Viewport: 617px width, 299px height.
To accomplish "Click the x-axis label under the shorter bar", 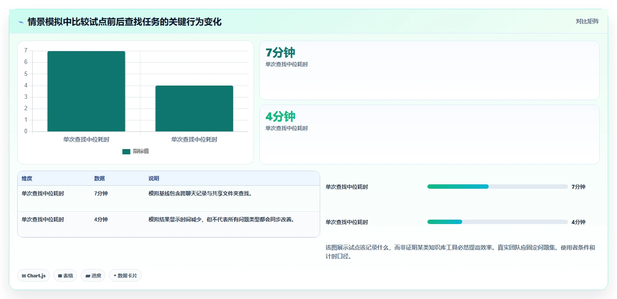I will [x=194, y=139].
